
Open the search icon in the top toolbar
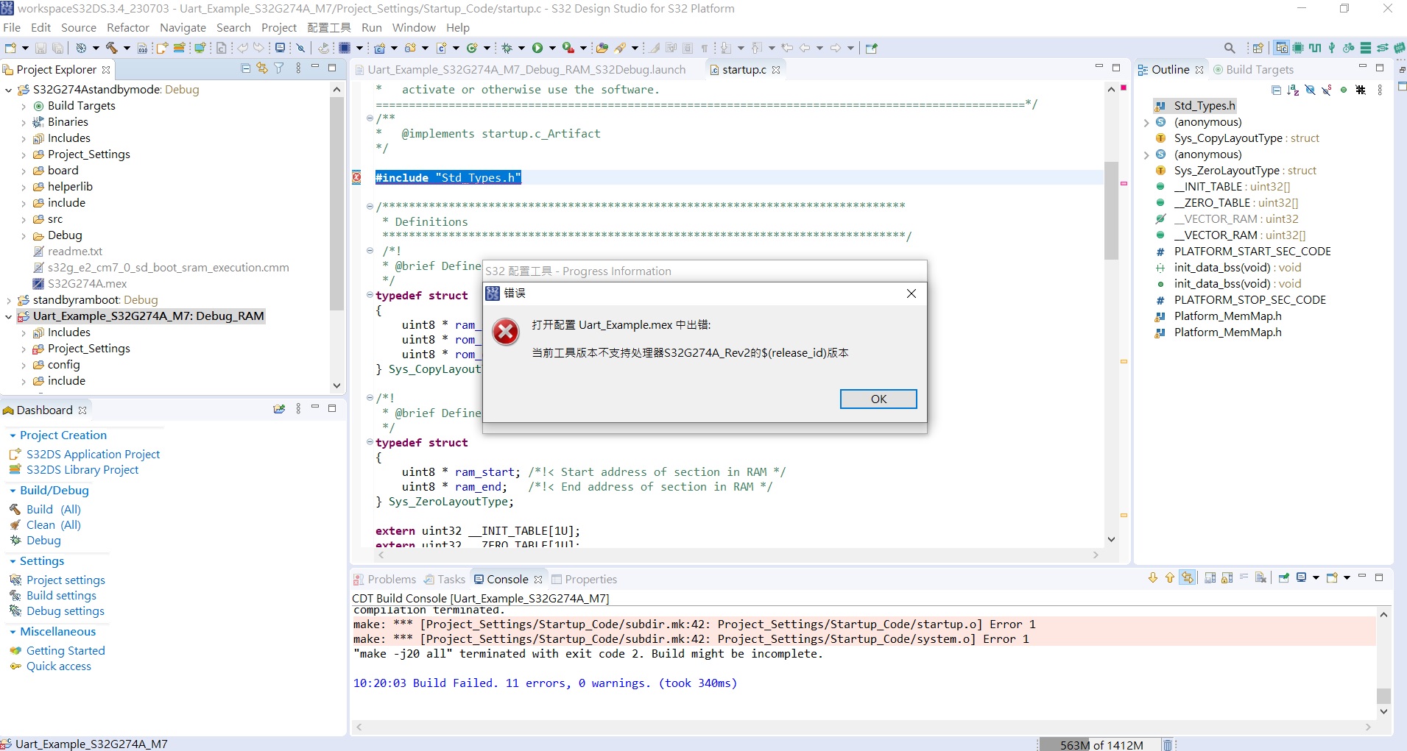coord(1230,47)
